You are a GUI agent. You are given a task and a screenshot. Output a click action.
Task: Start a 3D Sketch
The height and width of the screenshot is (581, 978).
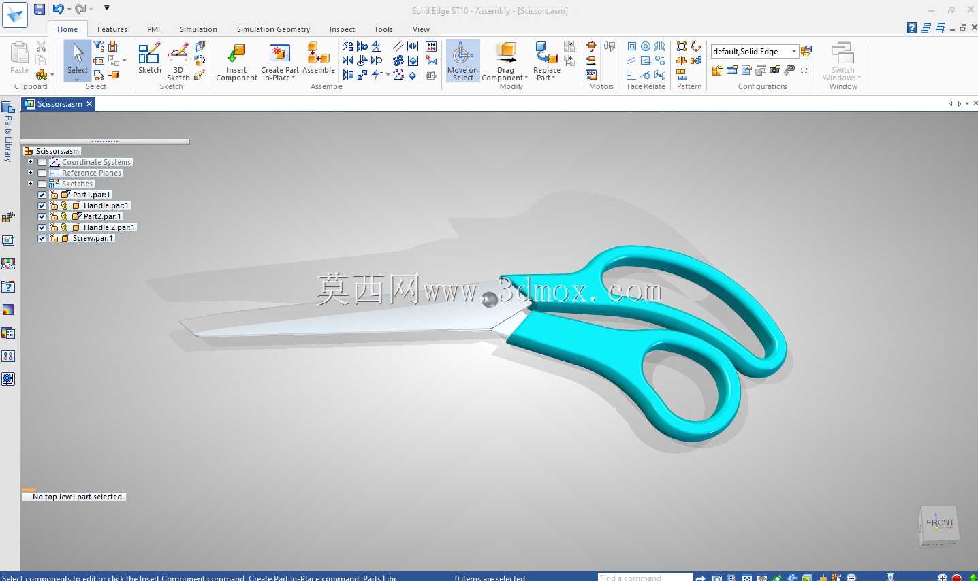(178, 61)
